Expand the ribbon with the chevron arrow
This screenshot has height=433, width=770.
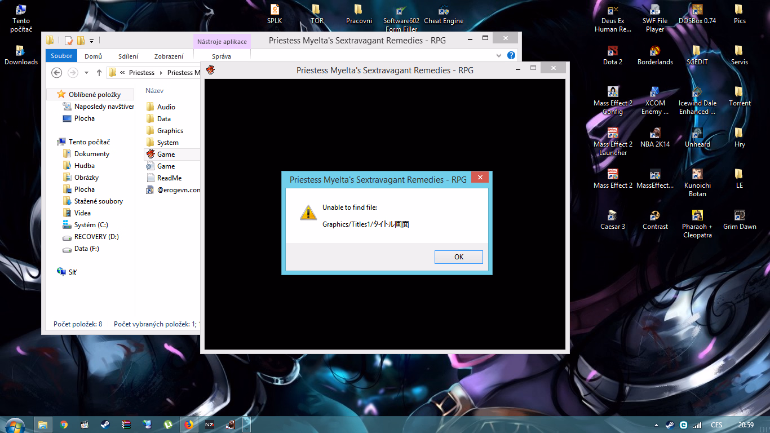tap(499, 55)
